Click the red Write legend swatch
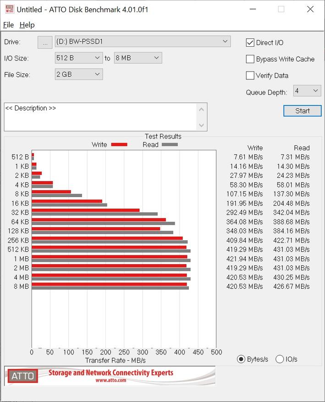This screenshot has height=402, width=325. pyautogui.click(x=119, y=144)
